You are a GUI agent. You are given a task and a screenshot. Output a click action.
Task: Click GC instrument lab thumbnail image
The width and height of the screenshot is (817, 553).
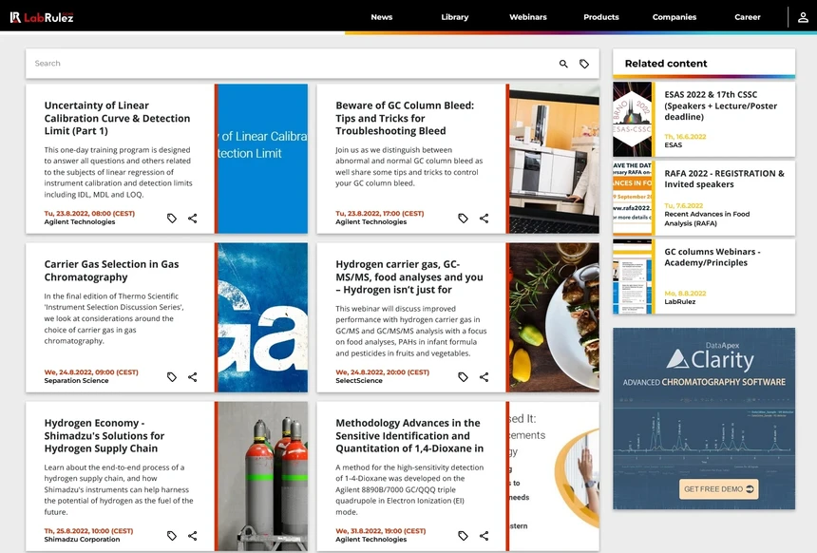[x=554, y=159]
